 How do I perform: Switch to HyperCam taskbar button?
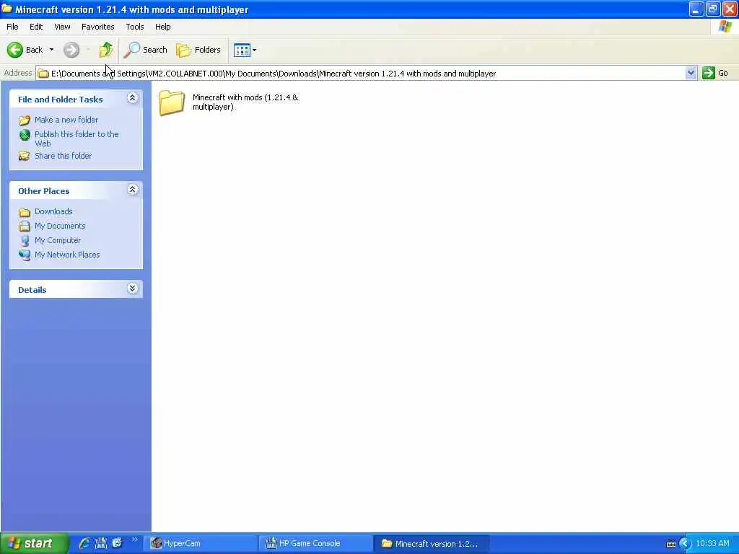point(201,544)
